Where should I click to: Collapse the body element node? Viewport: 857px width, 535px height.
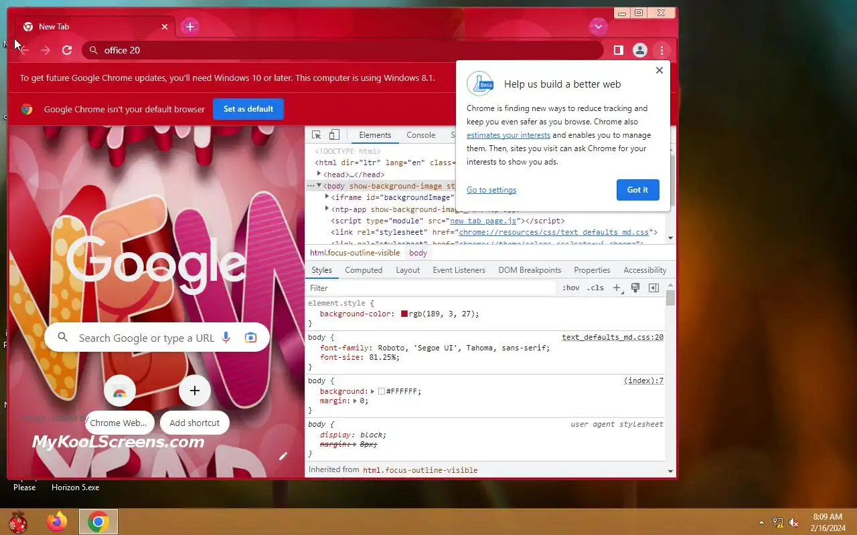click(x=319, y=186)
